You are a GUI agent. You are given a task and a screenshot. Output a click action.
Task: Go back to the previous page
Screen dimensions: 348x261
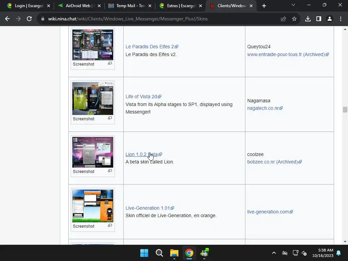click(7, 19)
